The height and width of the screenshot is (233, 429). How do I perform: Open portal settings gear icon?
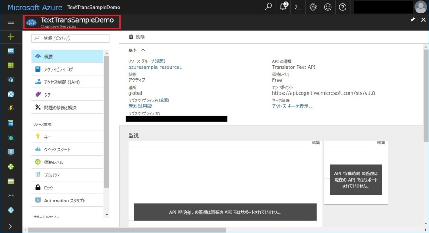tap(313, 7)
